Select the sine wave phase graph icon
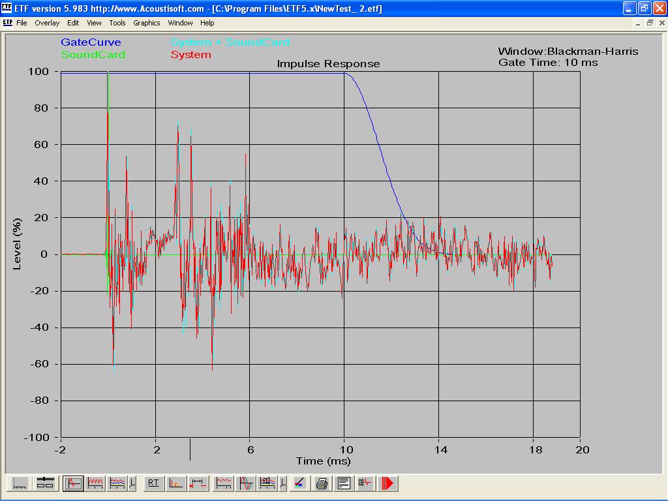This screenshot has width=668, height=501. point(246,483)
